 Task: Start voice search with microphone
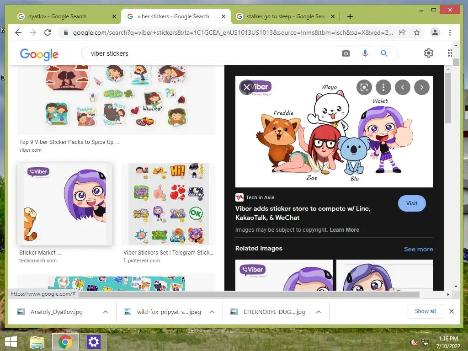(x=365, y=53)
